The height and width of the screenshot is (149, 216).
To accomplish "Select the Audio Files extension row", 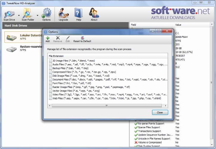I will click(108, 64).
